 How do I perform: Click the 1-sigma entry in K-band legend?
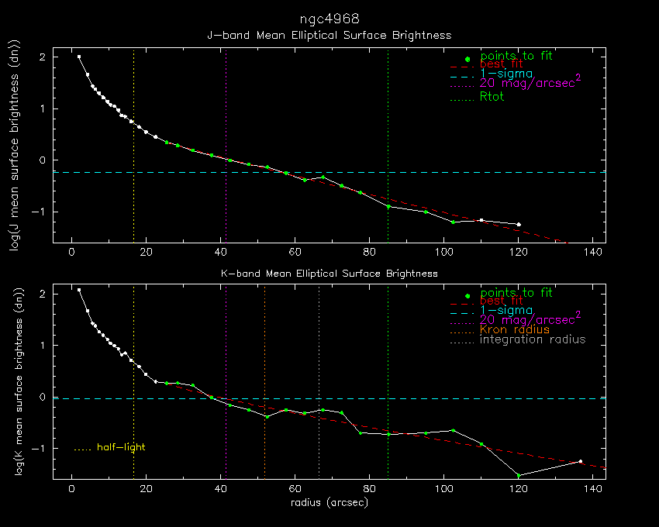(505, 311)
